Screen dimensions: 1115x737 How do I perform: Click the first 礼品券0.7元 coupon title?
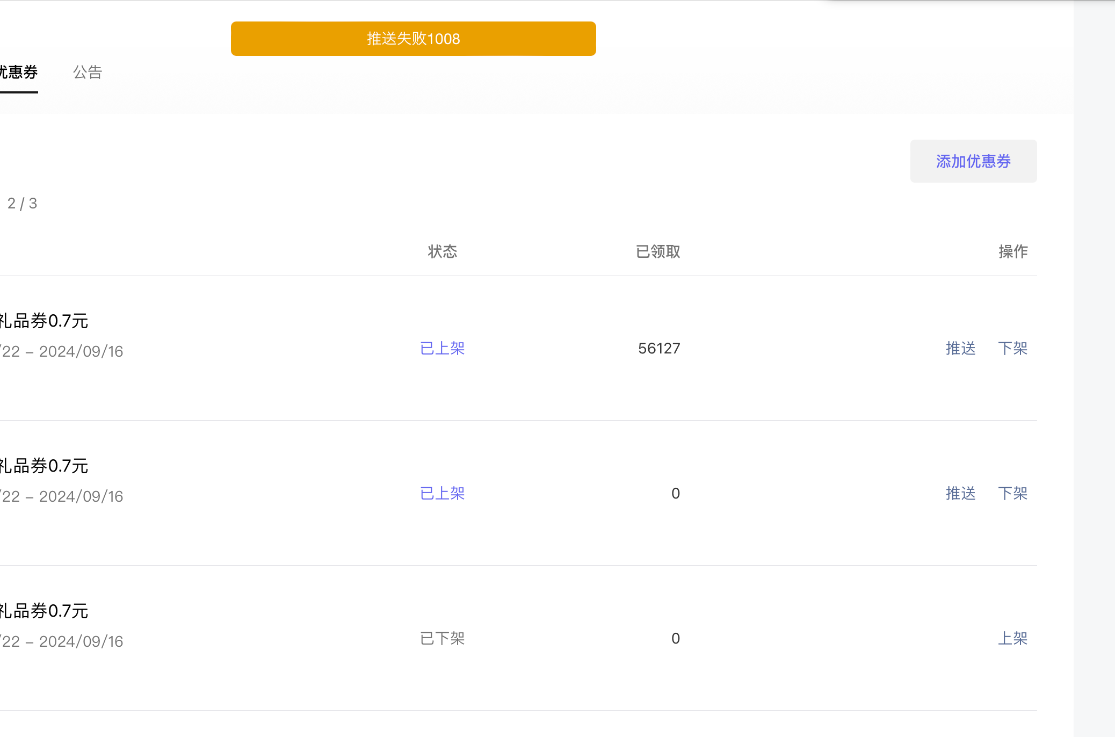coord(44,321)
